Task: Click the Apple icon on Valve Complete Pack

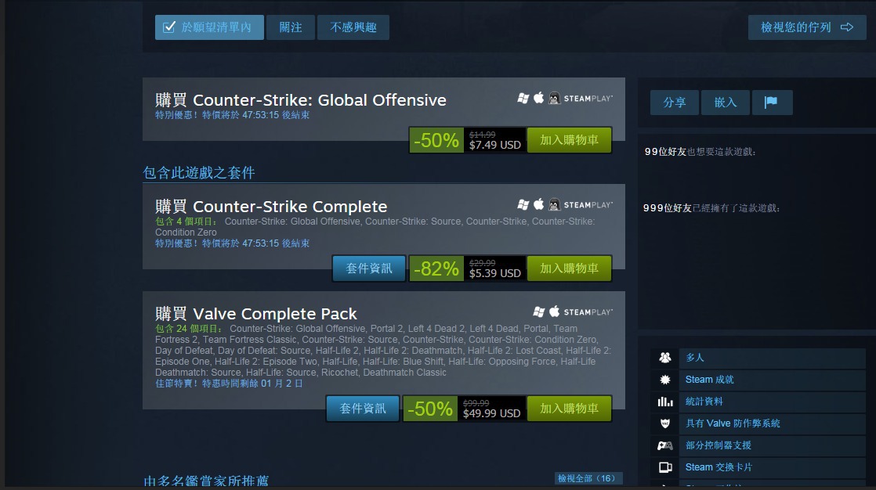Action: point(554,312)
